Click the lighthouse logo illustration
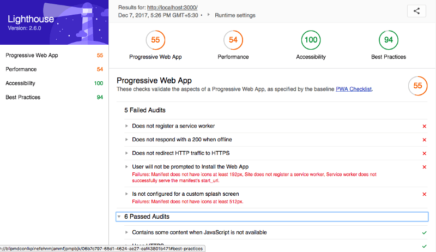Image resolution: width=436 pixels, height=252 pixels. [x=87, y=22]
